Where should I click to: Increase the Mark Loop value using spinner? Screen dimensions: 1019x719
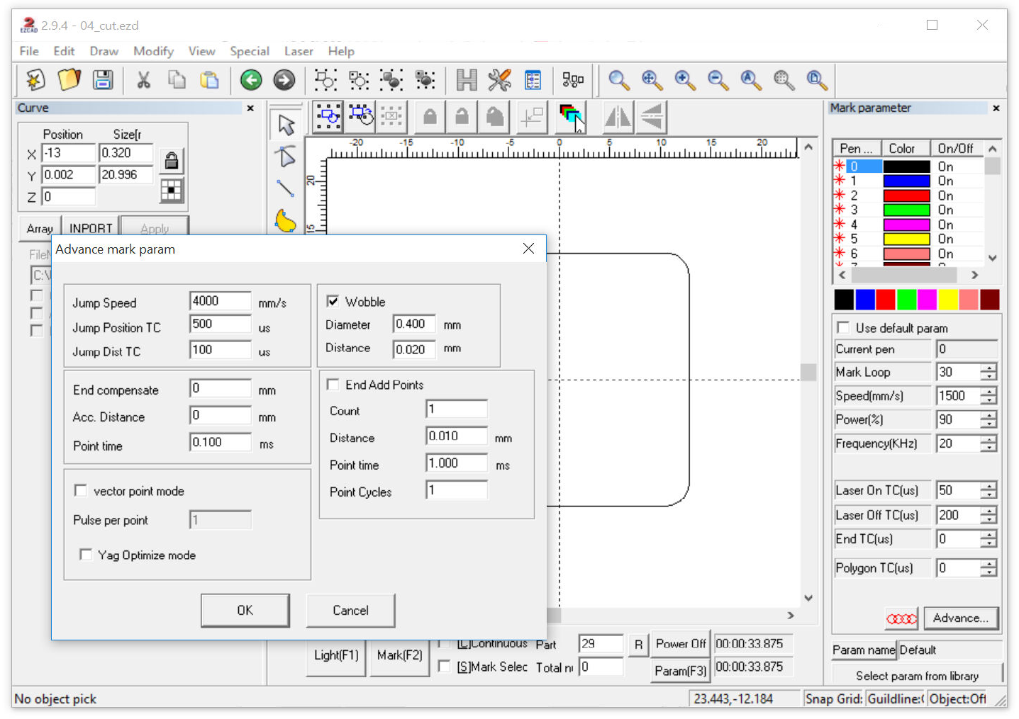point(989,368)
